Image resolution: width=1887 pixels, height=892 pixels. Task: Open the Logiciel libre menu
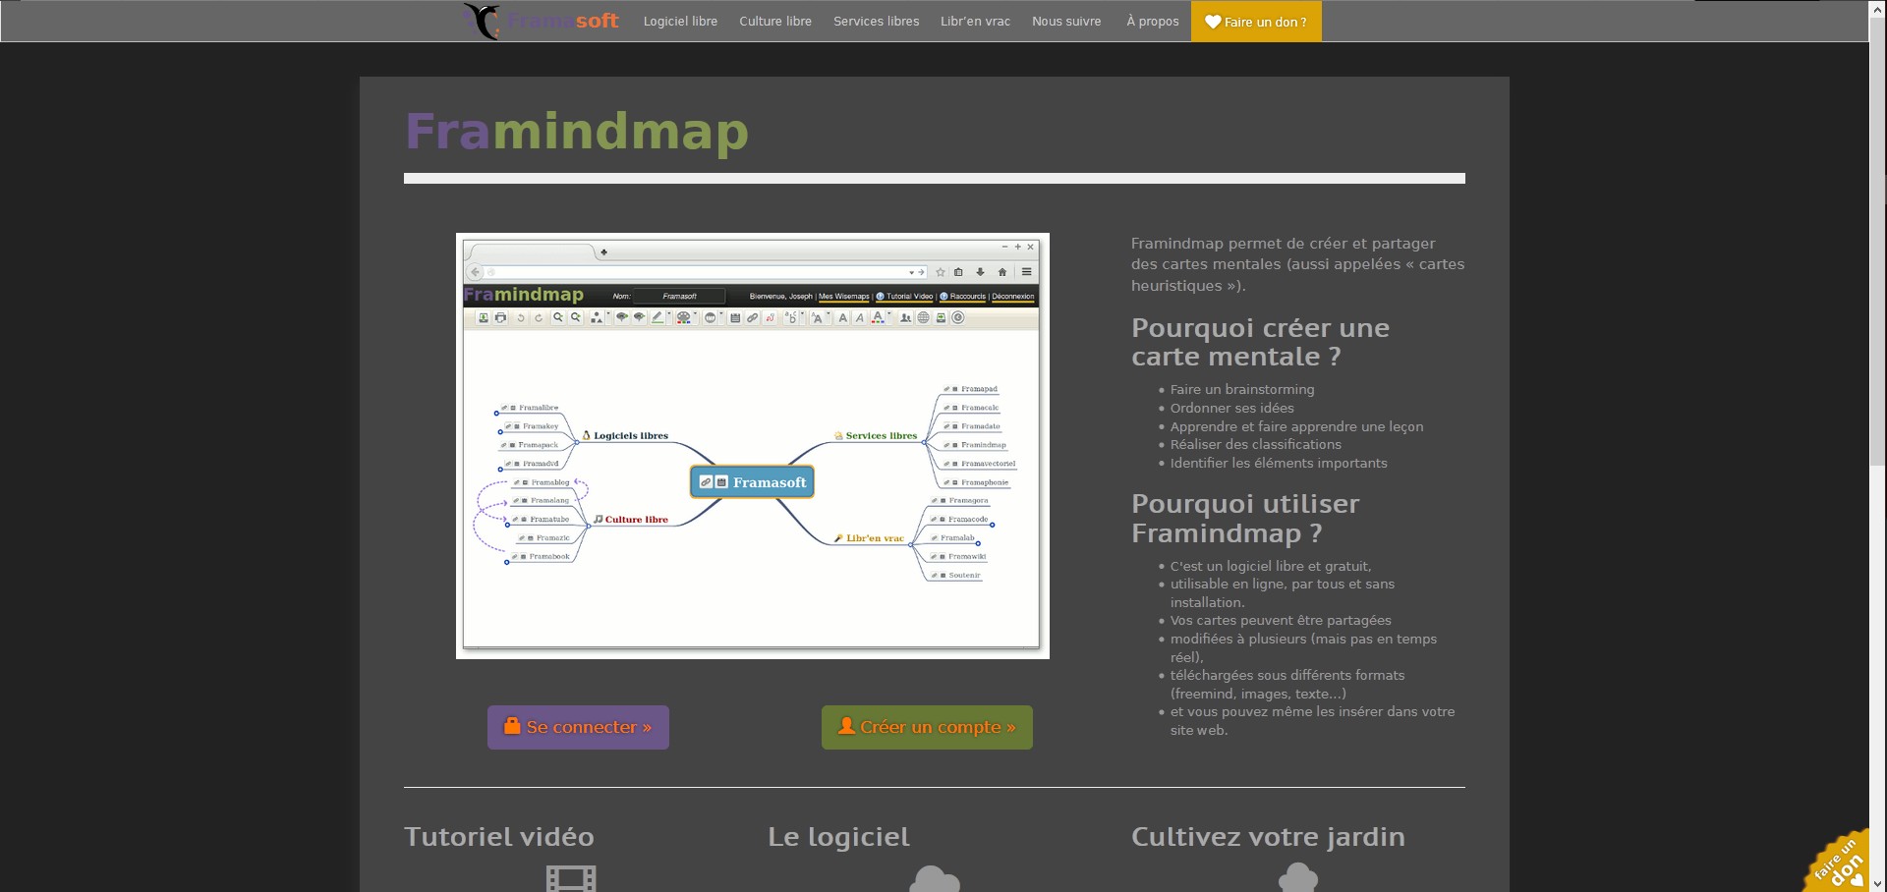tap(680, 21)
